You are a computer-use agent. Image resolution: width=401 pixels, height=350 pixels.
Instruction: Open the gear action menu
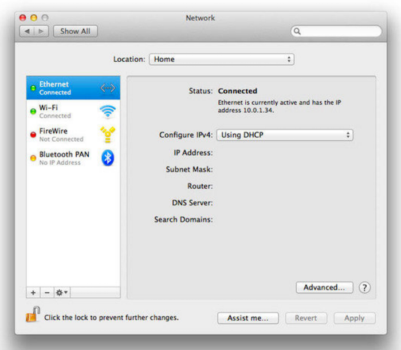(61, 292)
